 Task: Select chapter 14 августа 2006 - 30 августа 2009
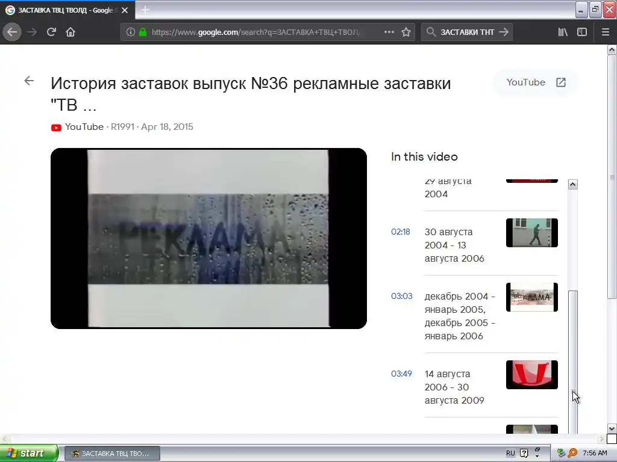click(454, 387)
